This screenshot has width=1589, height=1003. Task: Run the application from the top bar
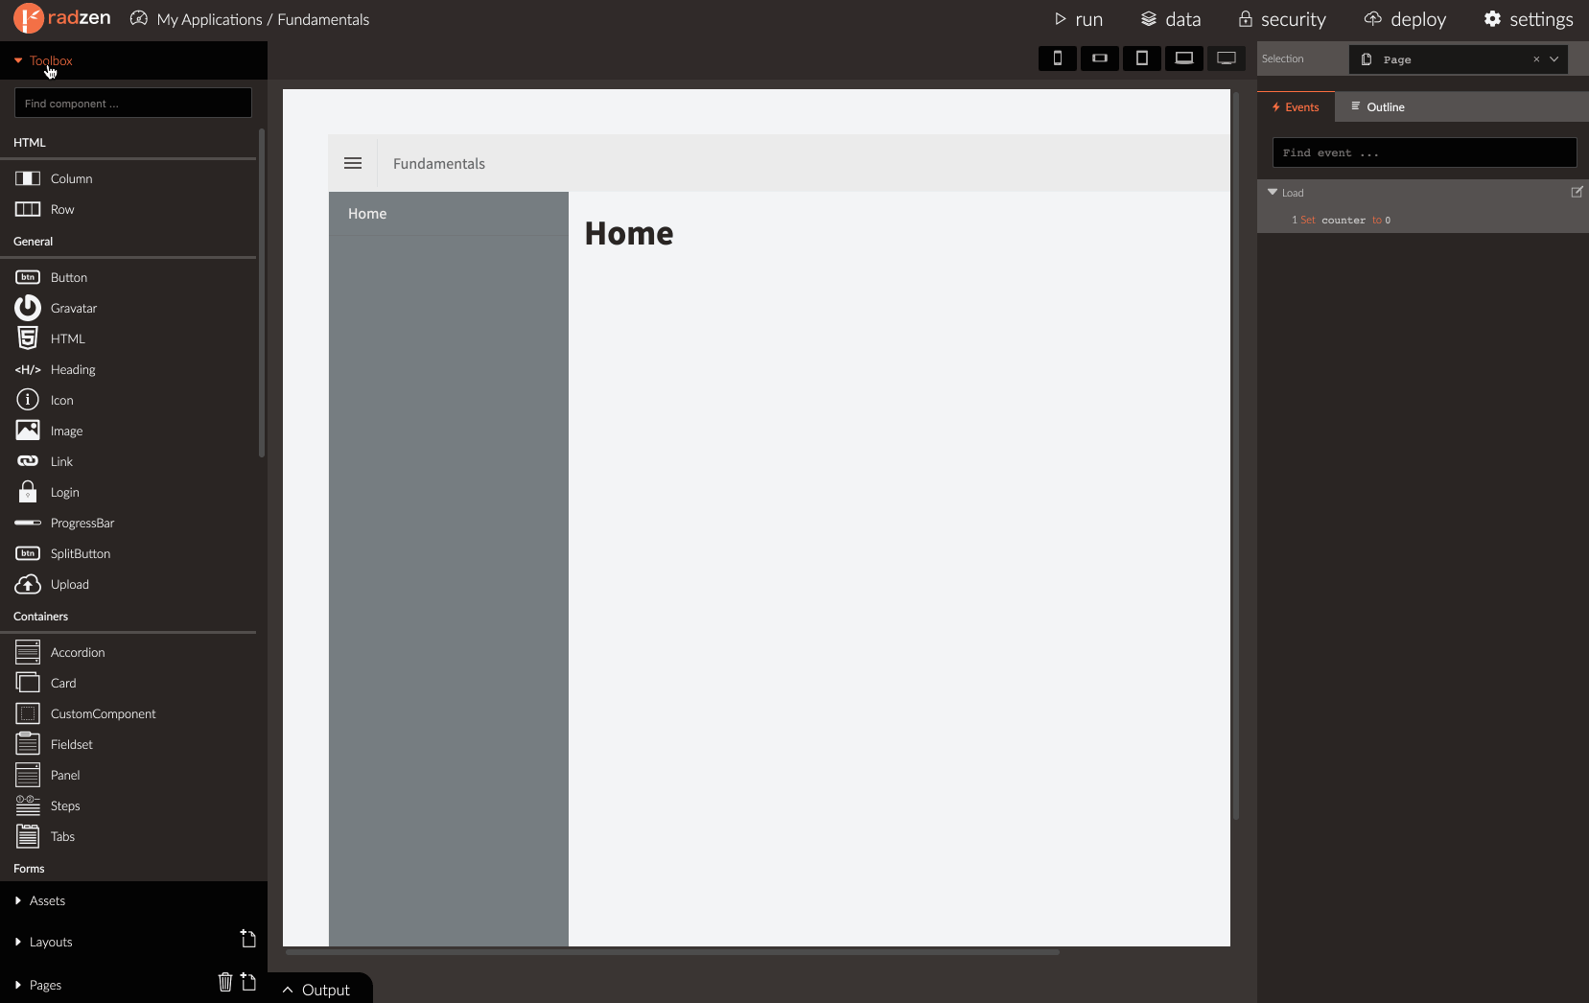pos(1078,19)
